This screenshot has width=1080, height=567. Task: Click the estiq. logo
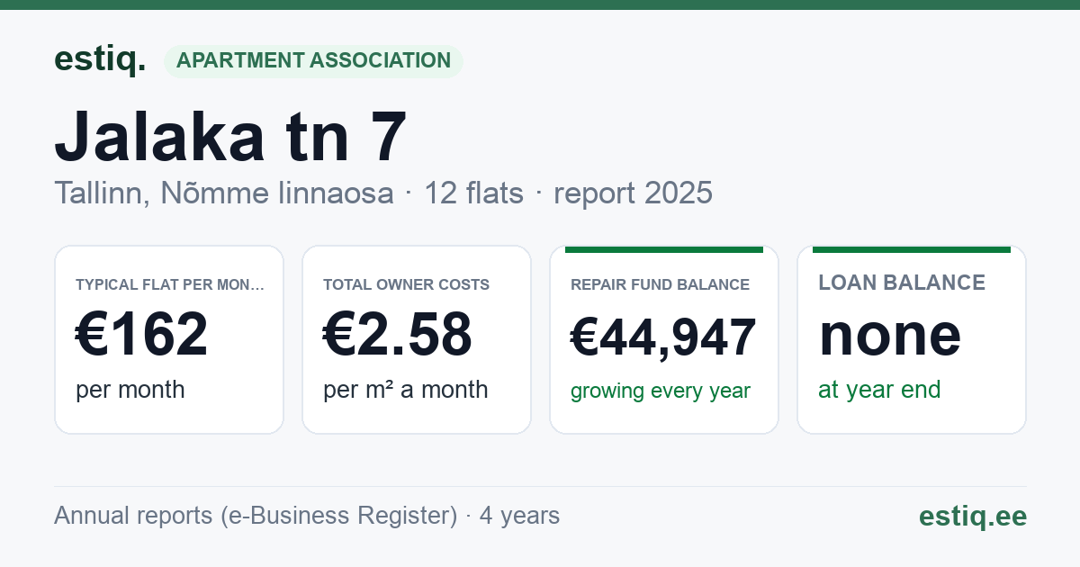tap(100, 59)
